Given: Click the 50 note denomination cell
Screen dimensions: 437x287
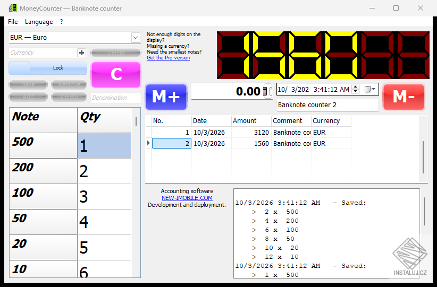Looking at the screenshot, I should pyautogui.click(x=44, y=222).
